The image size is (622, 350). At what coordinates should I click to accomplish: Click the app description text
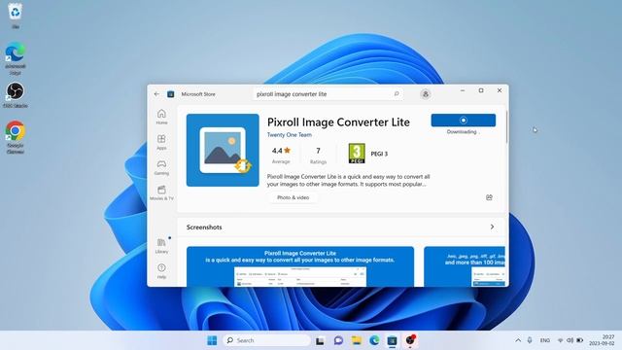pyautogui.click(x=348, y=180)
